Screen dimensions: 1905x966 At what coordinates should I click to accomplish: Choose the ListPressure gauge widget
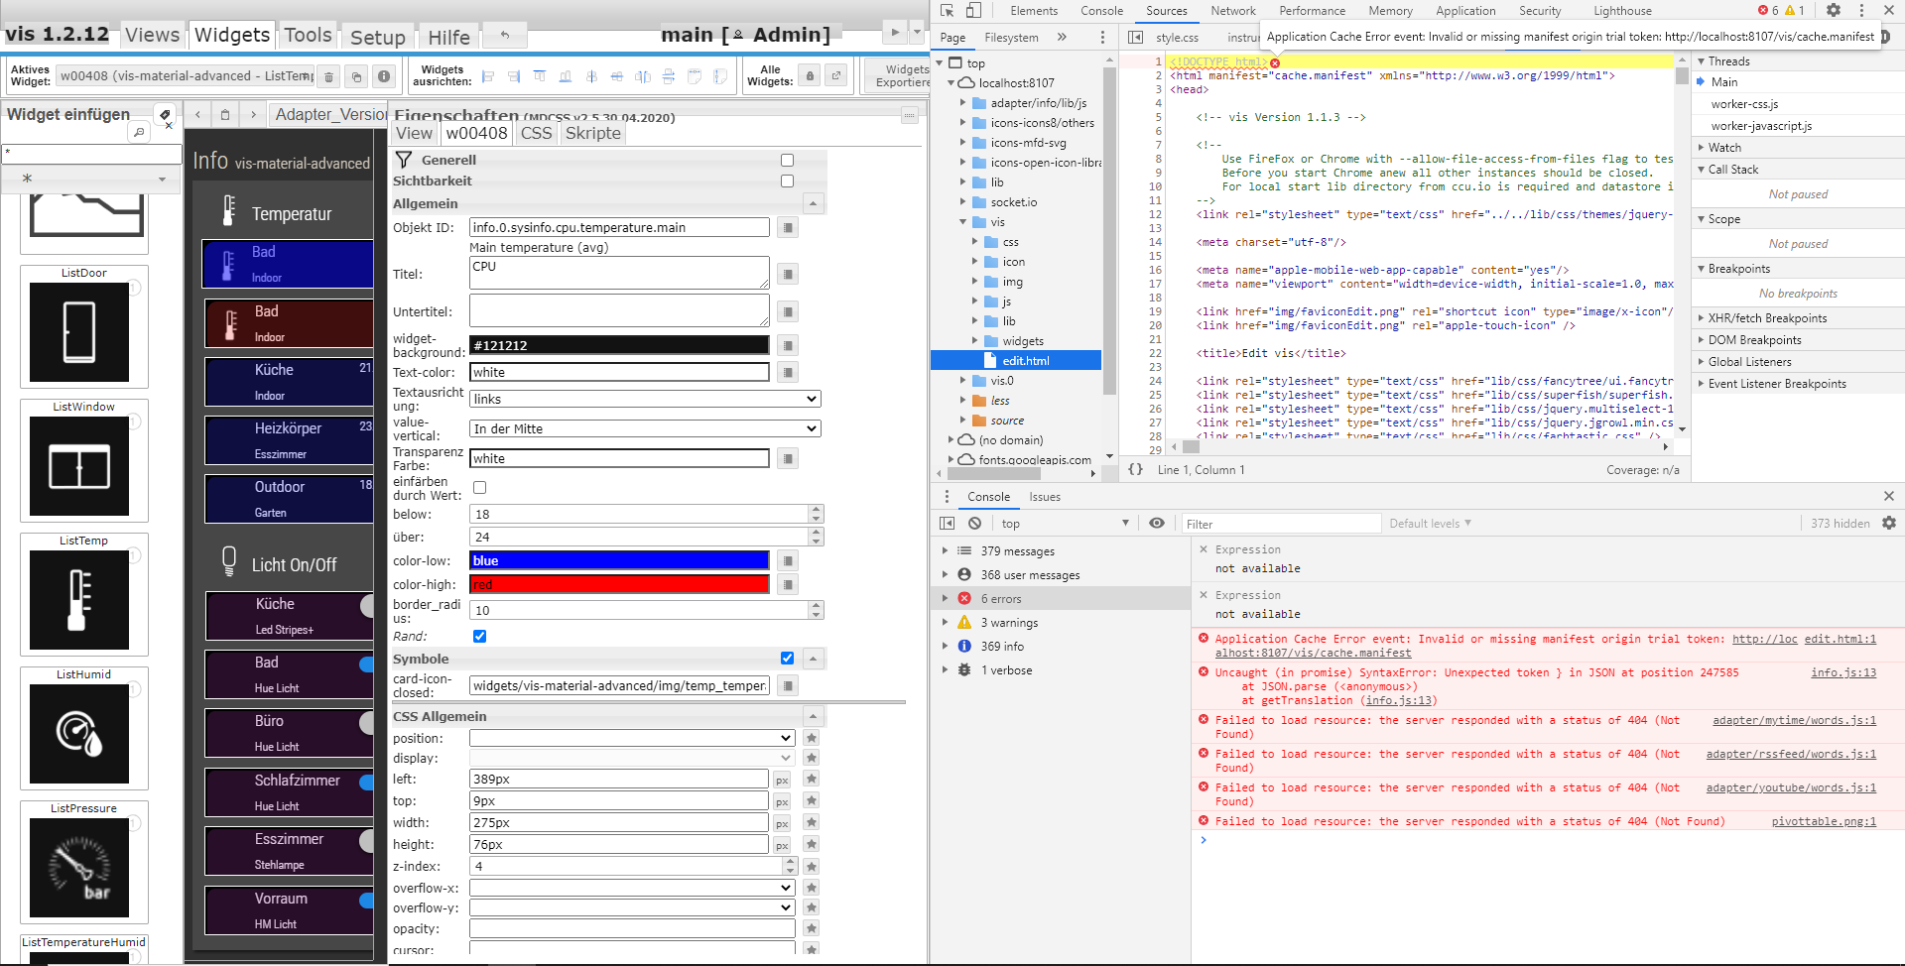(84, 862)
